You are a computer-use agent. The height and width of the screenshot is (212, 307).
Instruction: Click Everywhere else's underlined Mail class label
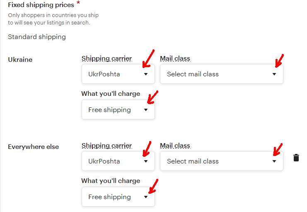[175, 146]
